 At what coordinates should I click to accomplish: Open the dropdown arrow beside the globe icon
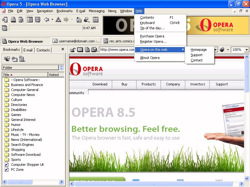coord(228,50)
